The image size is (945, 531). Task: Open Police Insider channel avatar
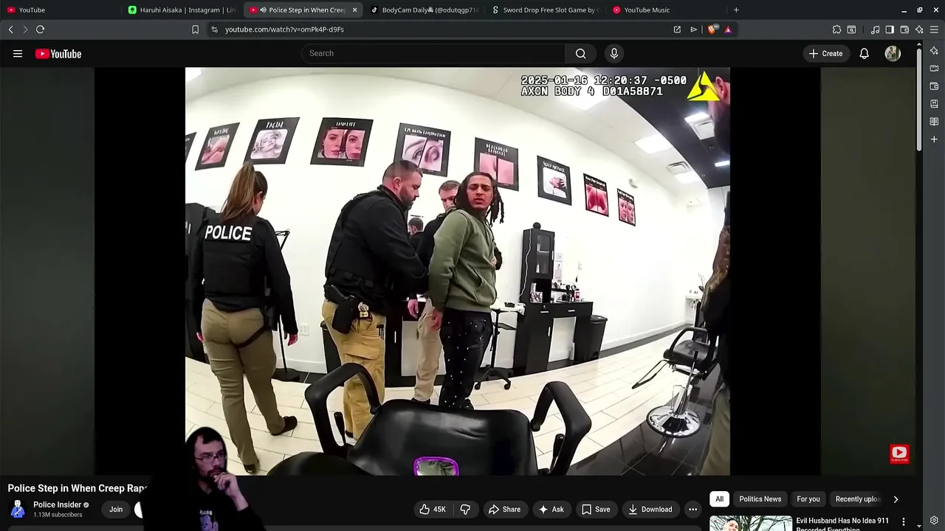point(18,509)
